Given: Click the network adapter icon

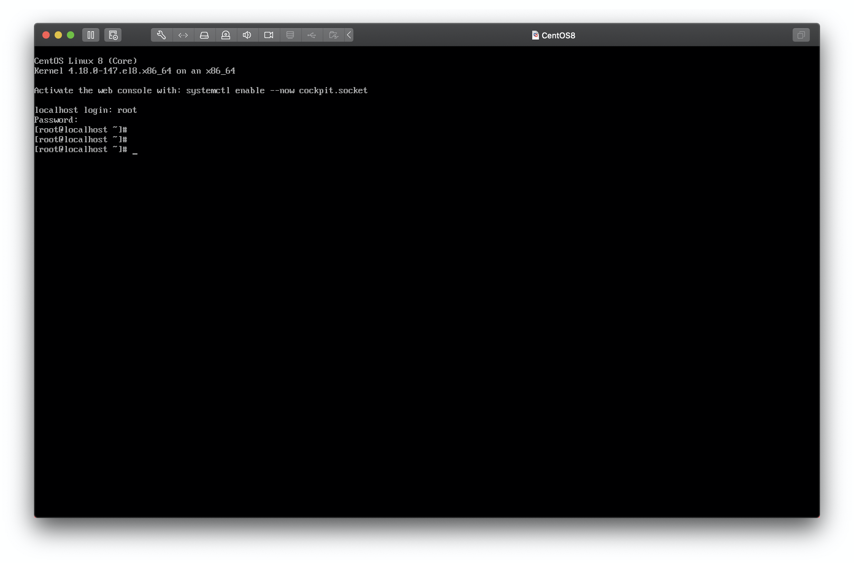Looking at the screenshot, I should click(183, 35).
